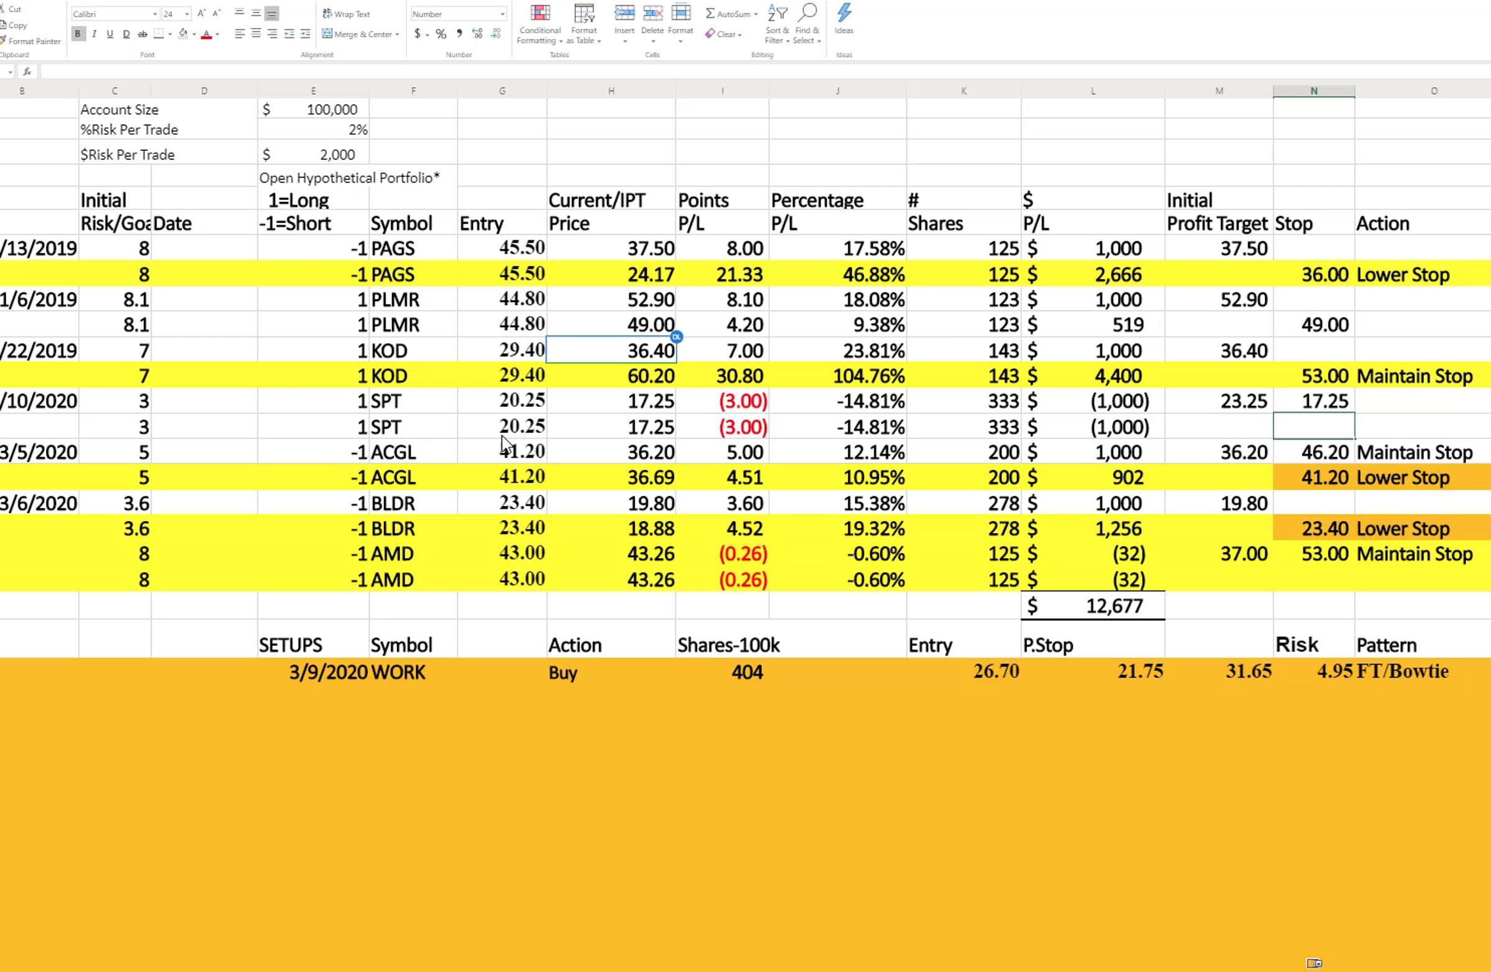The image size is (1491, 972).
Task: Select column N header
Action: 1314,91
